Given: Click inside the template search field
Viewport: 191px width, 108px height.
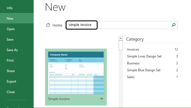Looking at the screenshot, I should pyautogui.click(x=121, y=25).
